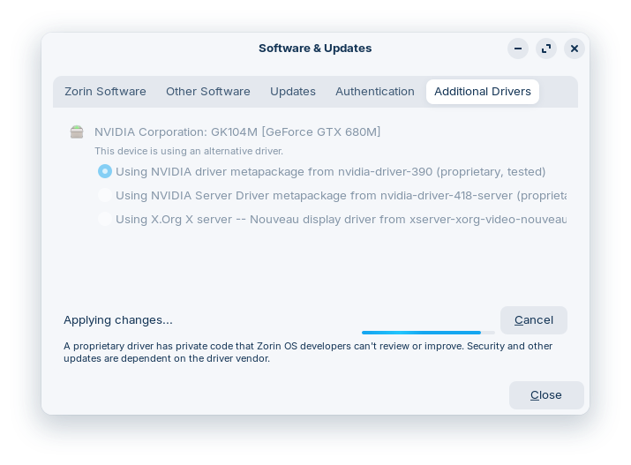Image resolution: width=631 pixels, height=465 pixels.
Task: Minimize the Software & Updates window
Action: [x=518, y=49]
